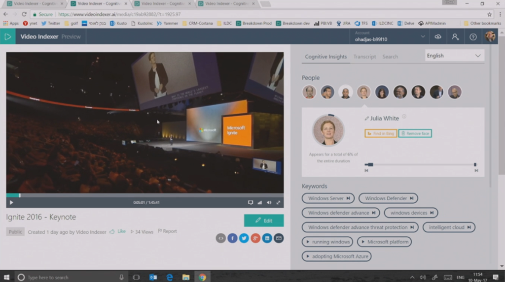Share the video on Facebook
The height and width of the screenshot is (282, 505).
coord(232,238)
